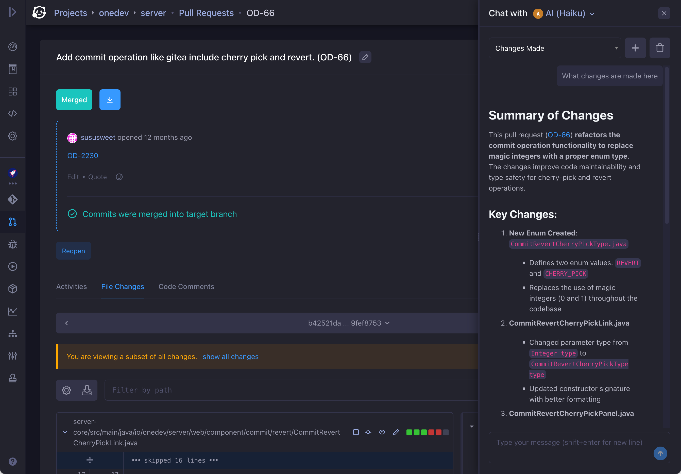
Task: Open the Pull Requests sidebar icon
Action: pos(12,222)
